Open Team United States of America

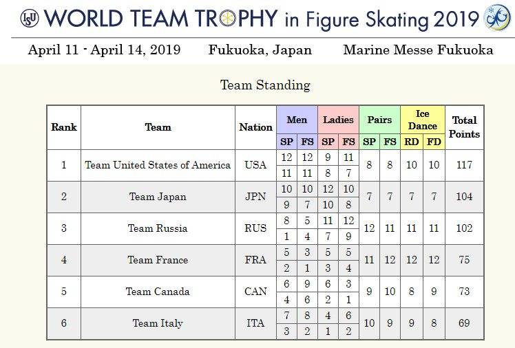coord(158,165)
